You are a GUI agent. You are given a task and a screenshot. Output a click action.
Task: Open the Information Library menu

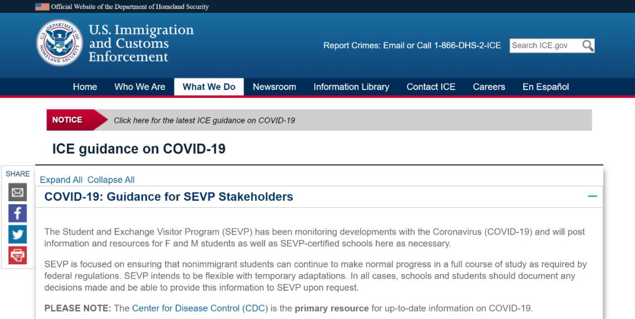351,87
